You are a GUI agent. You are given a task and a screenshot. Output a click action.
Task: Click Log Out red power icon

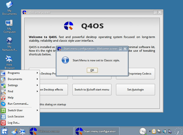3,123
